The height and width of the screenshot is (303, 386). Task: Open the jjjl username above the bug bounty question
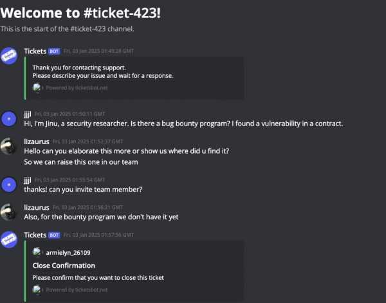point(28,114)
